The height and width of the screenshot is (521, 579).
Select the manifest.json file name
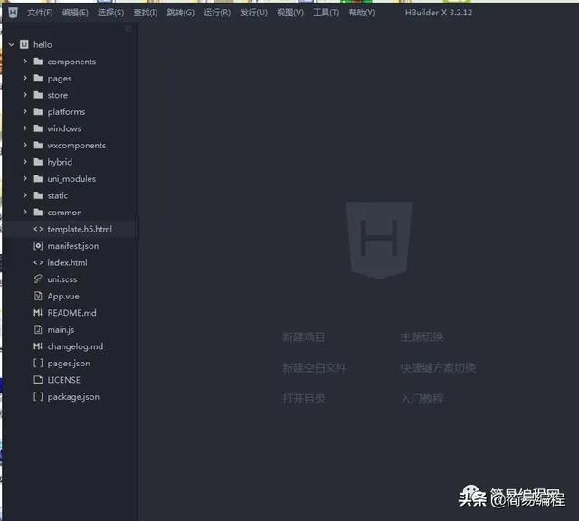coord(73,246)
